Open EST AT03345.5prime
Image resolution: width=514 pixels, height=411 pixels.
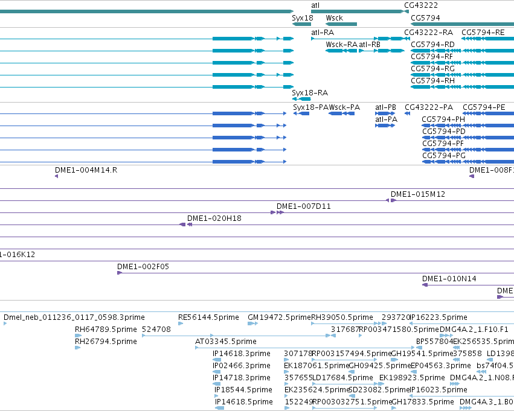tap(226, 342)
